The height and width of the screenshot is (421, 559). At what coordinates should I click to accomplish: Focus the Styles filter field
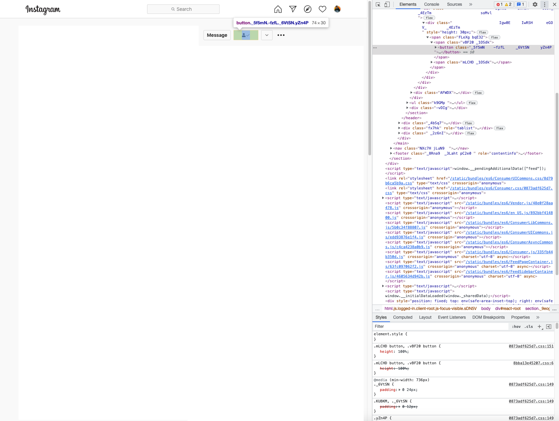click(x=441, y=326)
